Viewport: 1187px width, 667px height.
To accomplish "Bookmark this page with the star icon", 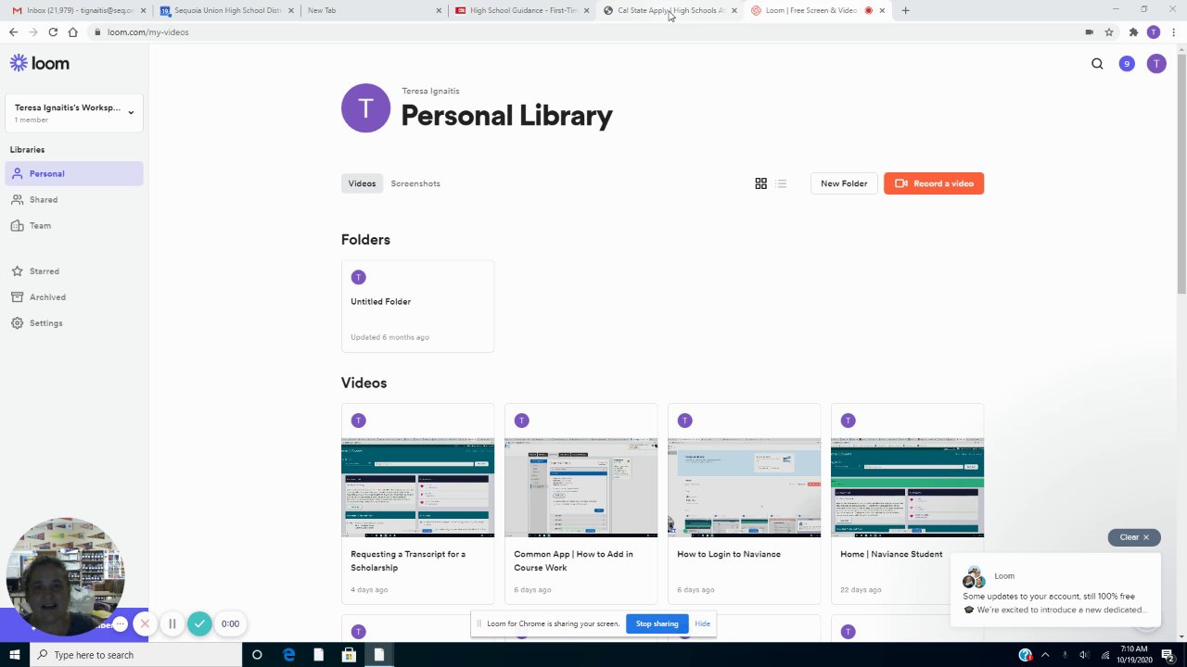I will [1109, 31].
